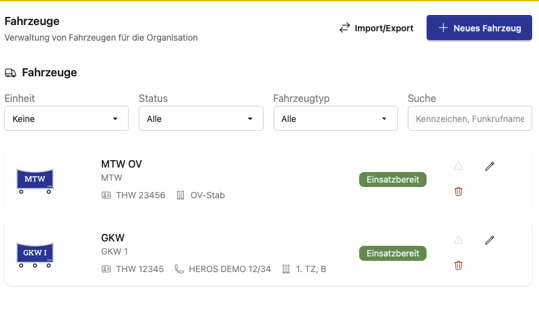The width and height of the screenshot is (539, 334).
Task: Click the pencil edit icon for MTW OV
Action: tap(490, 166)
